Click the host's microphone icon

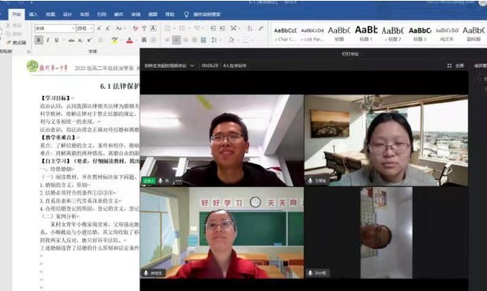point(160,181)
